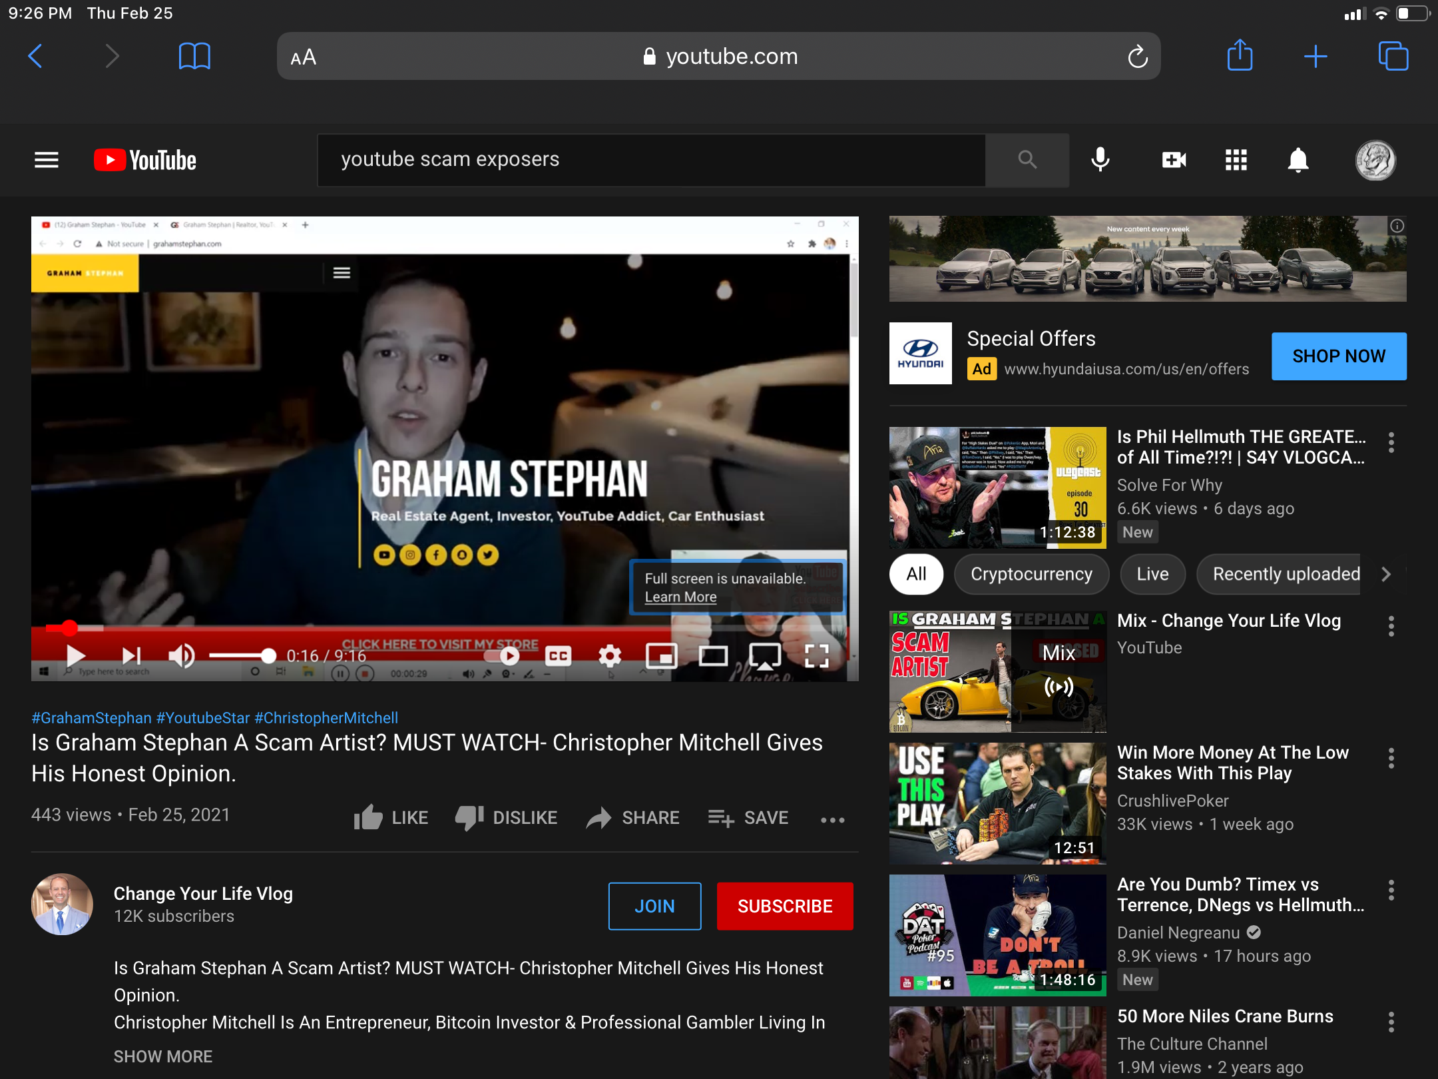
Task: Open options for Niles Crane Burns video
Action: pos(1391,1022)
